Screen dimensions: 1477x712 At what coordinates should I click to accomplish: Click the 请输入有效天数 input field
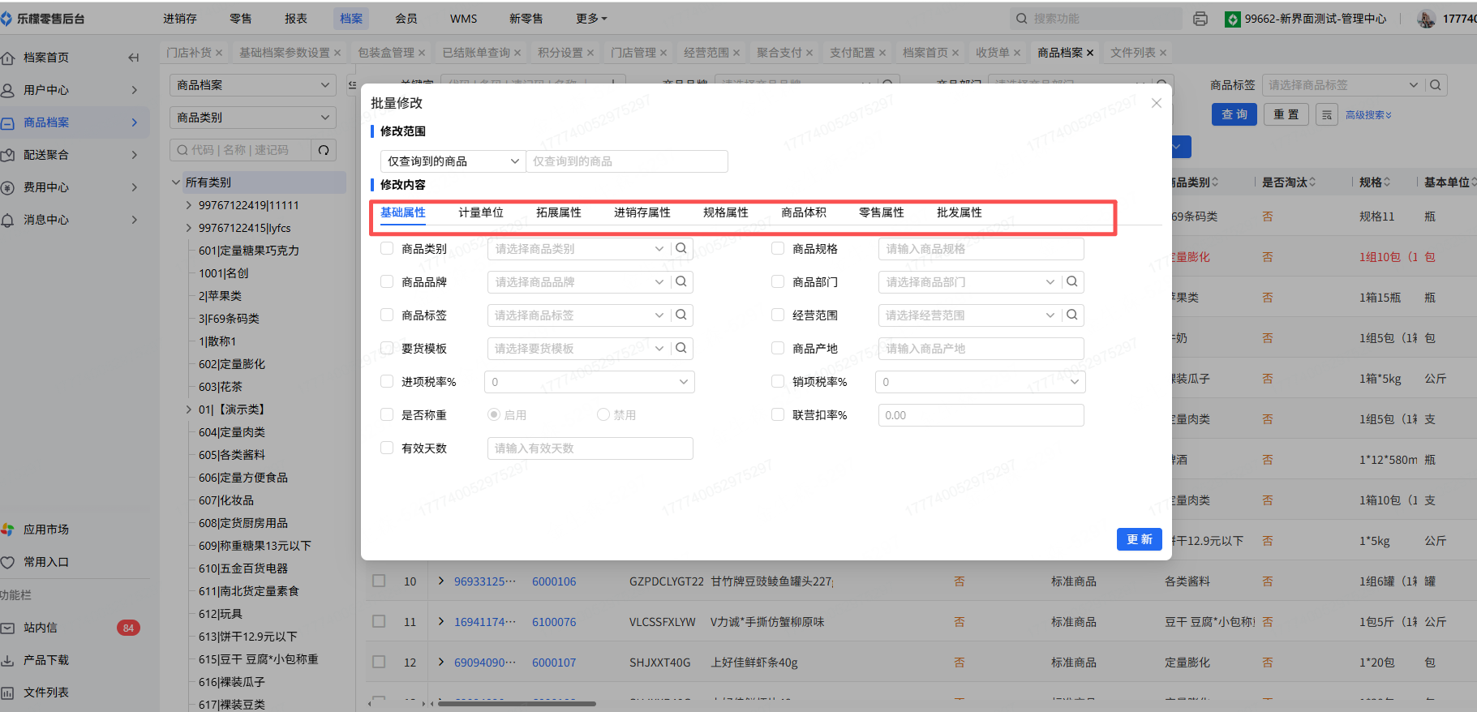pos(590,448)
